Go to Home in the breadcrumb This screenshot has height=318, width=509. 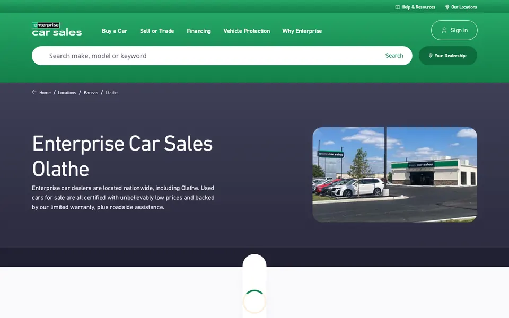(45, 92)
